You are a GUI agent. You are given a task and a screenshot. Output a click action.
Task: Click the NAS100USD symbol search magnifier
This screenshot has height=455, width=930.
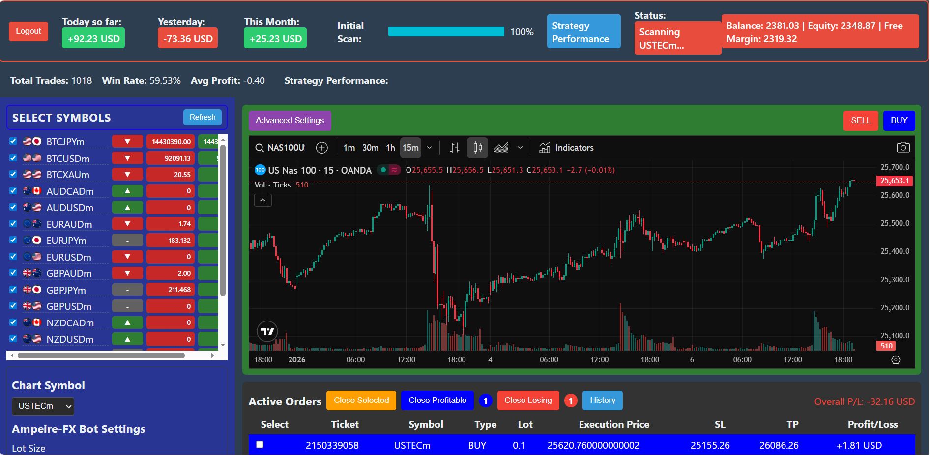tap(260, 148)
